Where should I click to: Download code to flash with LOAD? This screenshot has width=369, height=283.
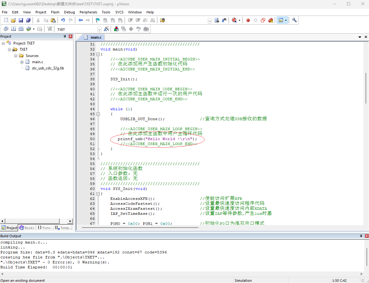(x=50, y=29)
